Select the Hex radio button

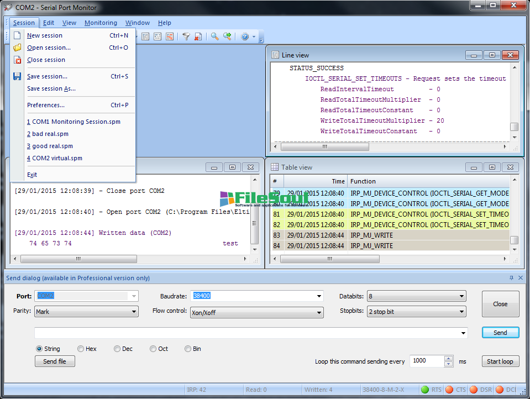(x=81, y=349)
